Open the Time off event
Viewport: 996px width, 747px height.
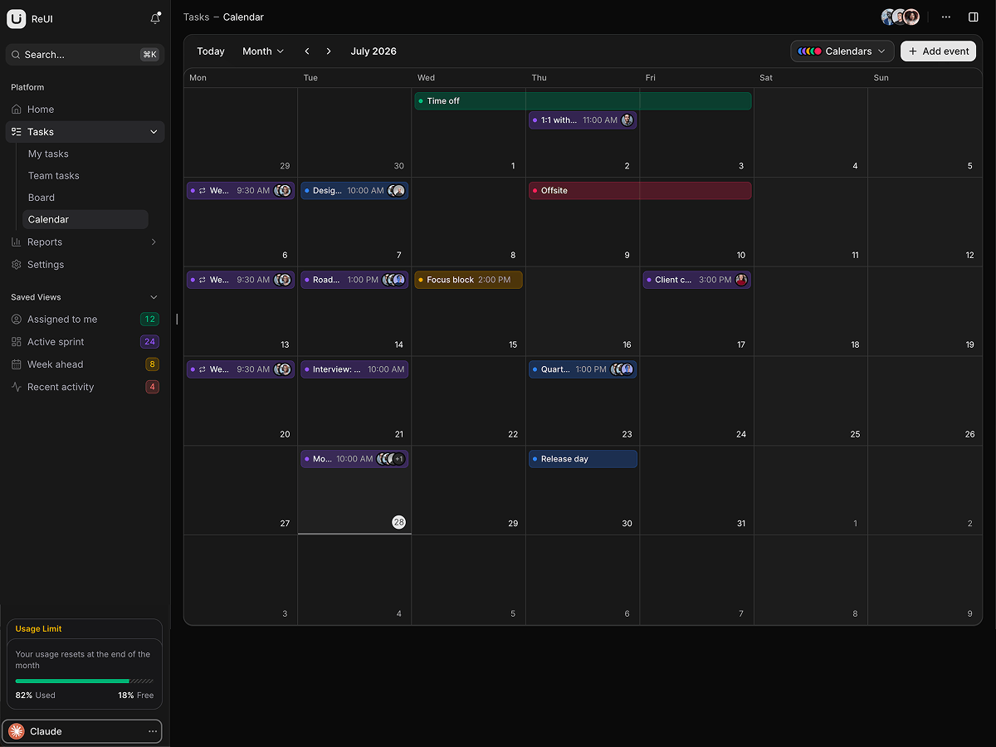583,101
